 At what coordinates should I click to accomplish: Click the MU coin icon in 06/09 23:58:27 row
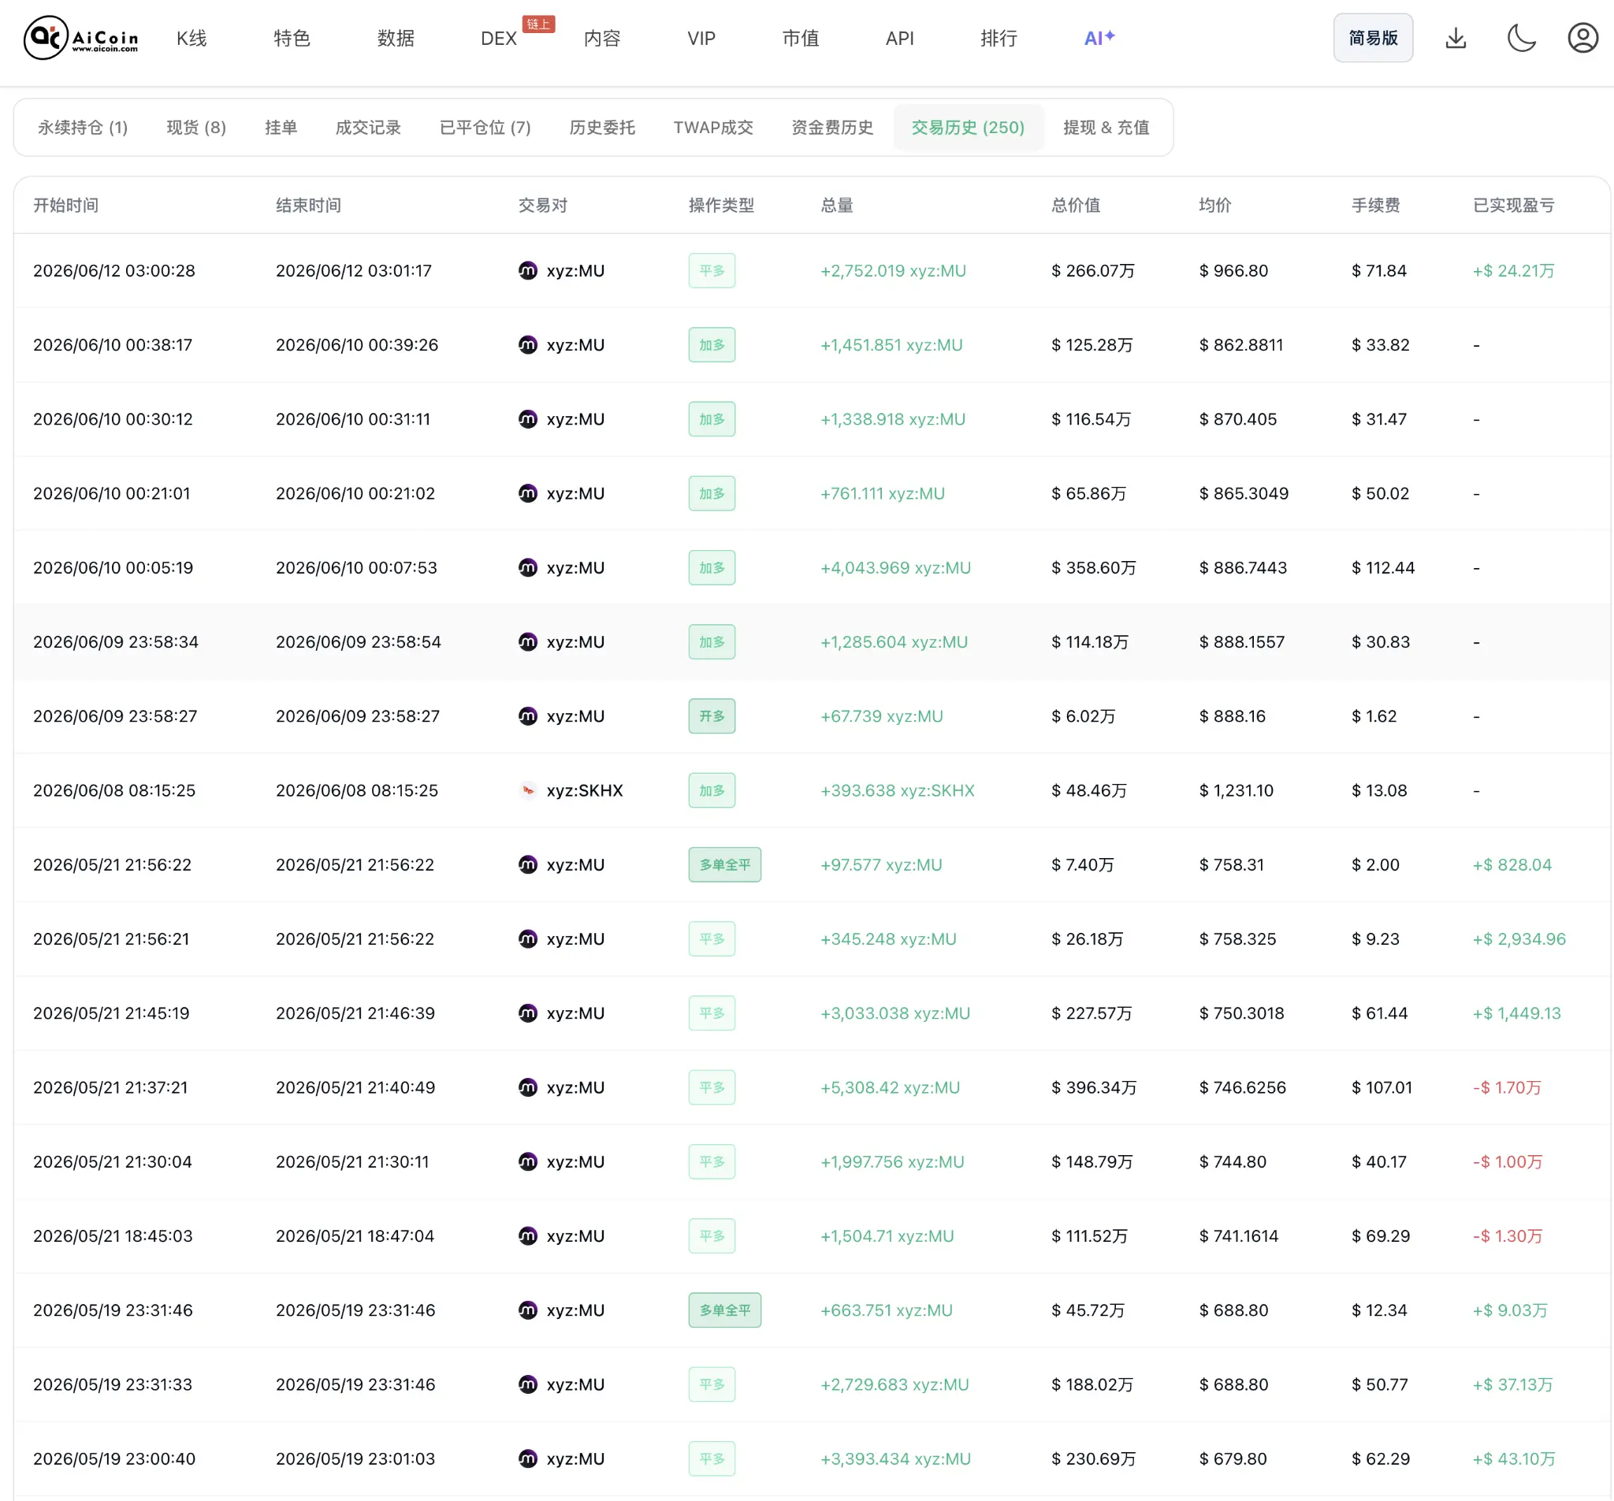click(x=528, y=716)
